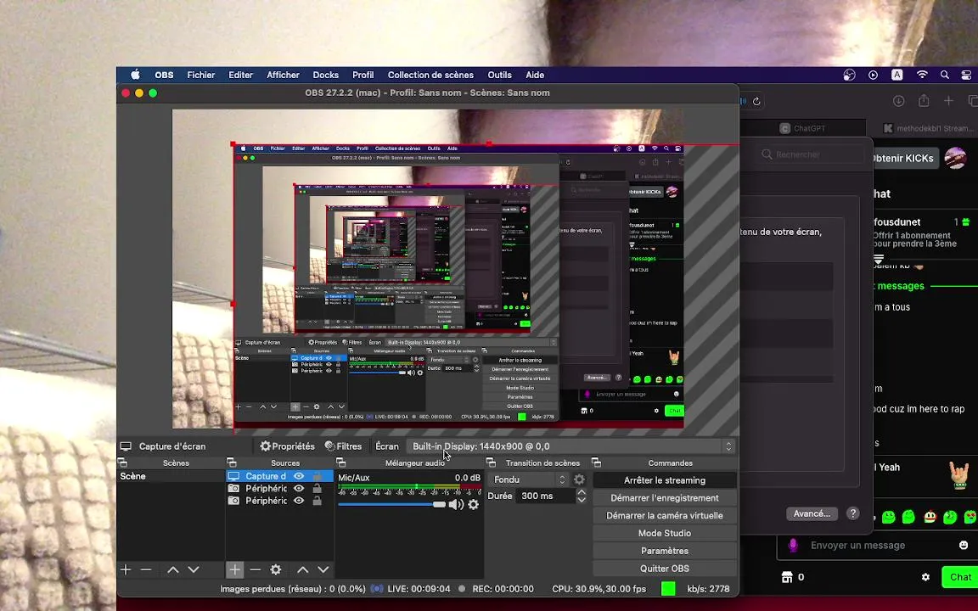Toggle lock of Capture d source
The width and height of the screenshot is (978, 611).
pos(317,476)
